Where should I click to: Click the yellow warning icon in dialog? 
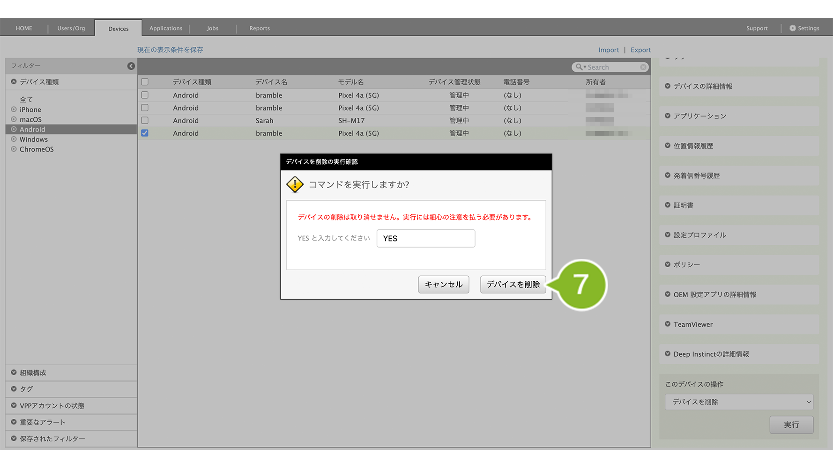pyautogui.click(x=295, y=184)
